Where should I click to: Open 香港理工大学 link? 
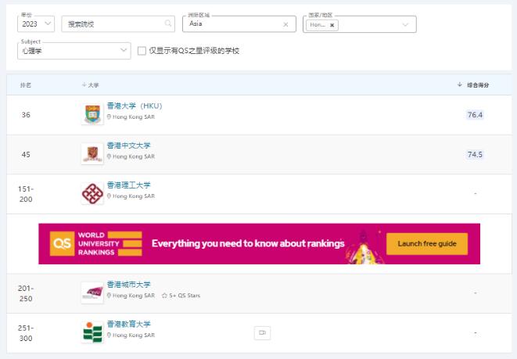tap(128, 185)
